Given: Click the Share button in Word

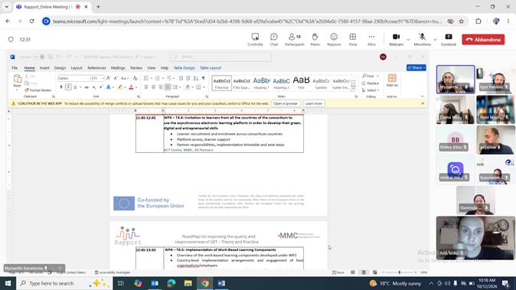Looking at the screenshot, I should click(416, 68).
